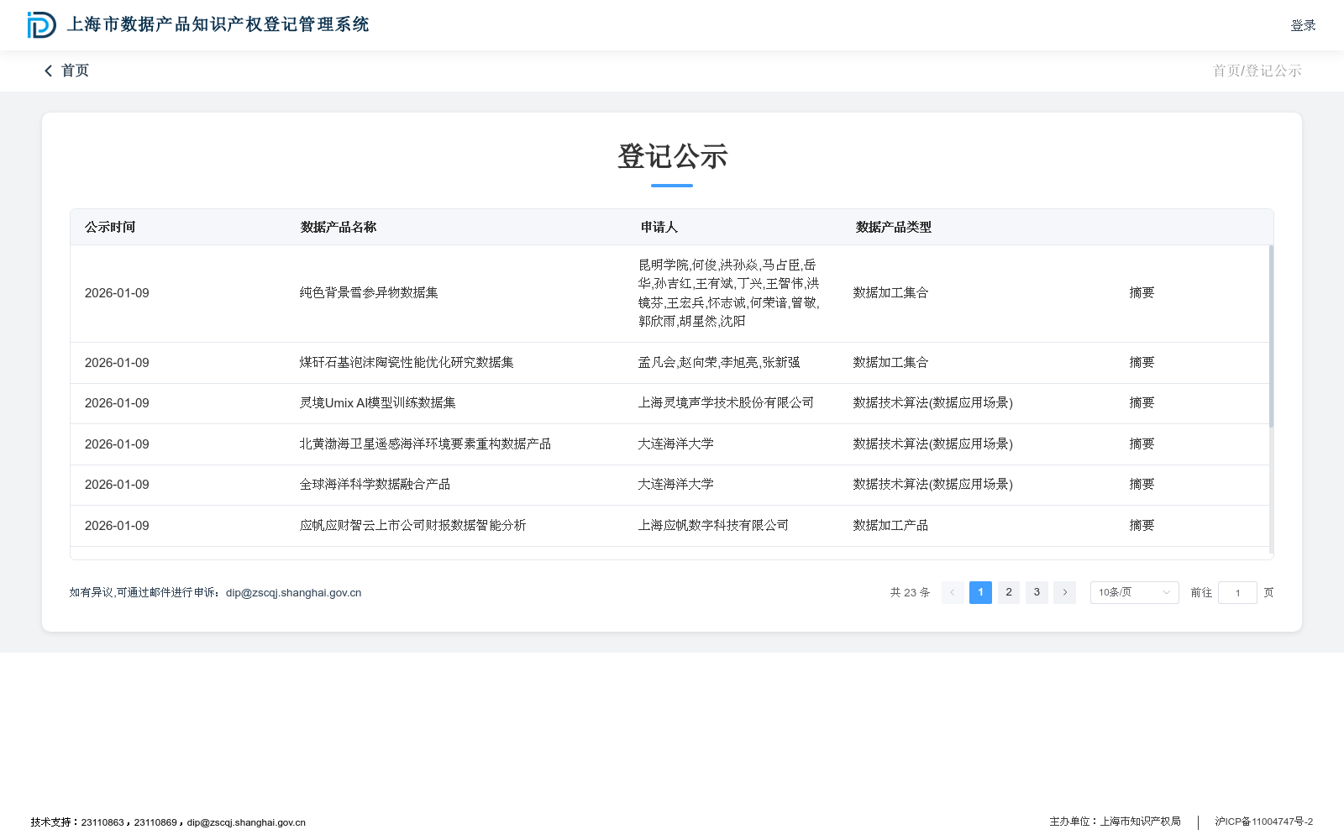Open 摘要 for 全球海洋科学数据融合产品
The width and height of the screenshot is (1344, 840).
(x=1142, y=485)
